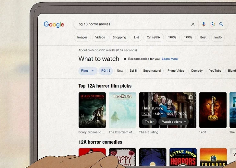Viewport: 236px width, 168px height.
Task: Clear the search box with X icon
Action: (x=193, y=24)
